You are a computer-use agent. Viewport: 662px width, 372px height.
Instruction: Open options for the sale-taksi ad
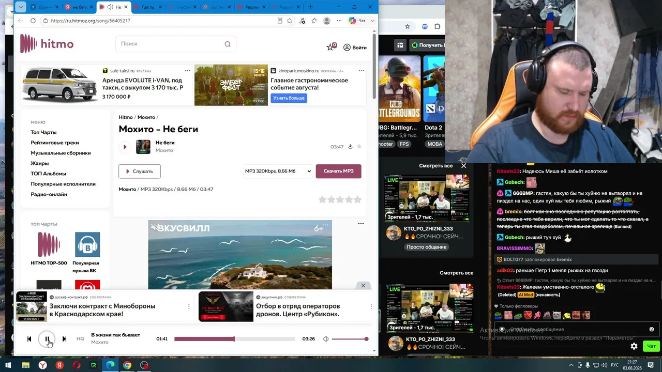click(187, 71)
